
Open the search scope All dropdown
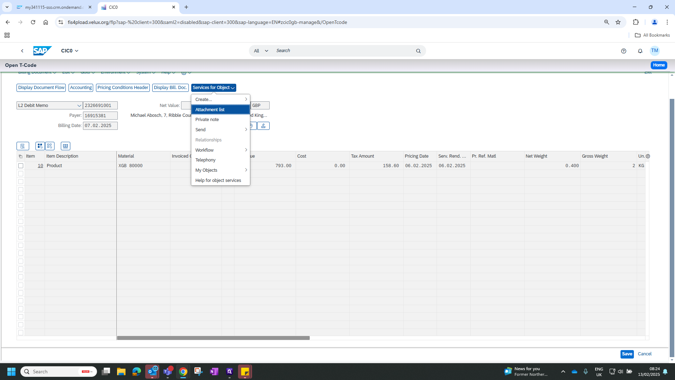[x=261, y=51]
